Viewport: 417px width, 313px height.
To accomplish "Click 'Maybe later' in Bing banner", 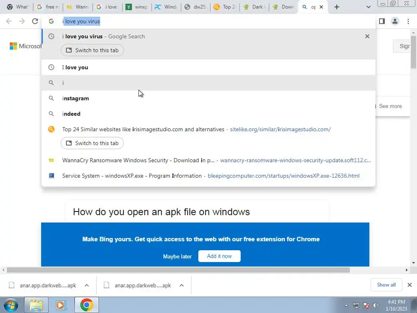I will (178, 257).
